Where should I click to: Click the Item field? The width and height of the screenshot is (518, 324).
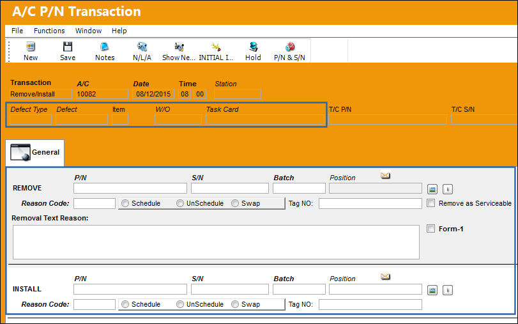pyautogui.click(x=120, y=120)
